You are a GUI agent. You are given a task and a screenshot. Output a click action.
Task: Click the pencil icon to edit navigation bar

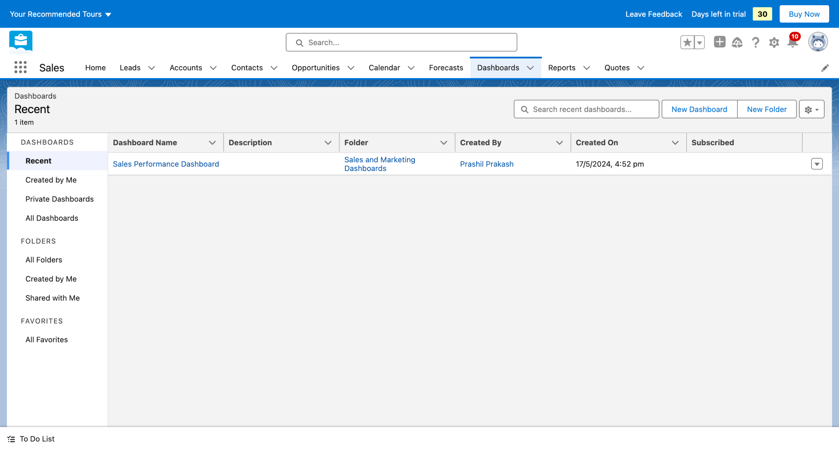pos(825,68)
